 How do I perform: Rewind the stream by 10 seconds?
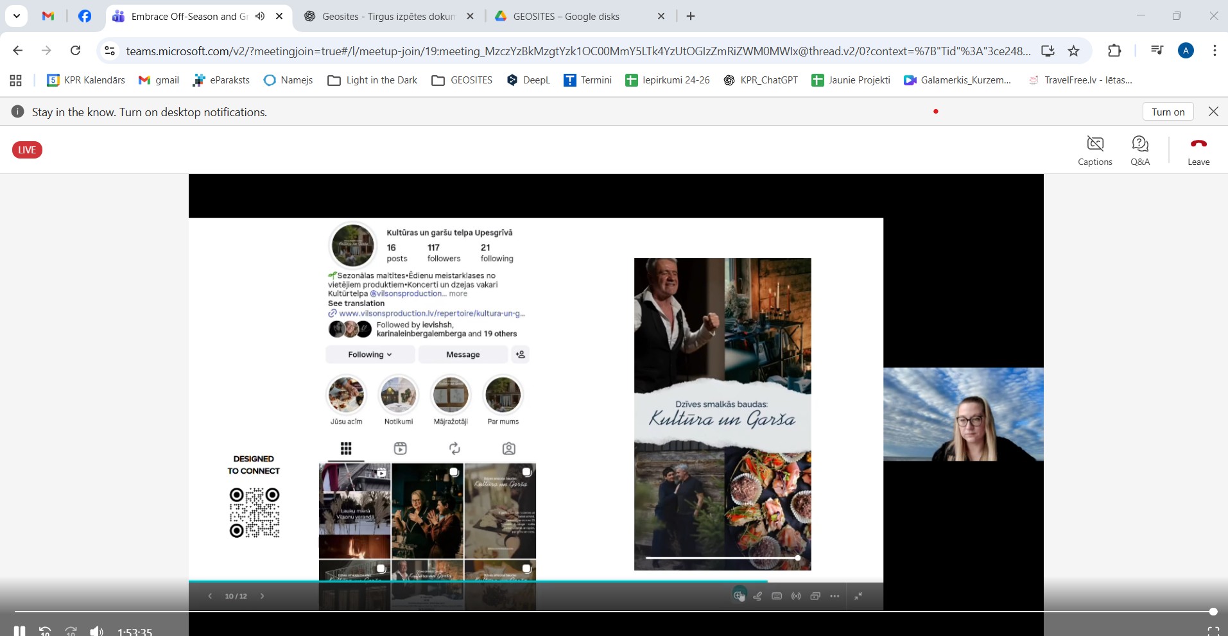tap(45, 632)
